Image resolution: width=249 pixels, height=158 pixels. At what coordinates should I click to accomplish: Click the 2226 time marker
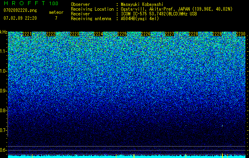point(146,34)
